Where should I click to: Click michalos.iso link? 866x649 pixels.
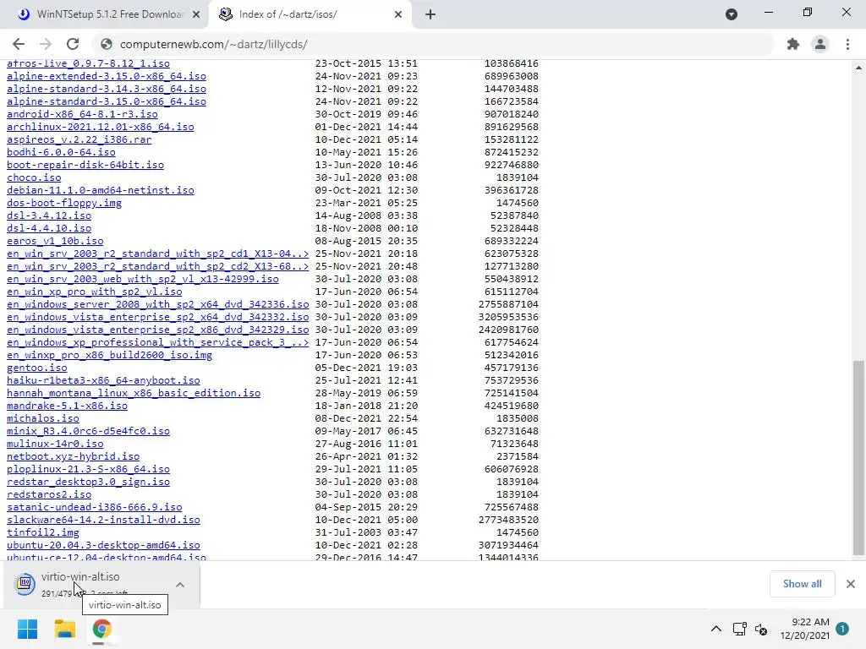tap(42, 419)
